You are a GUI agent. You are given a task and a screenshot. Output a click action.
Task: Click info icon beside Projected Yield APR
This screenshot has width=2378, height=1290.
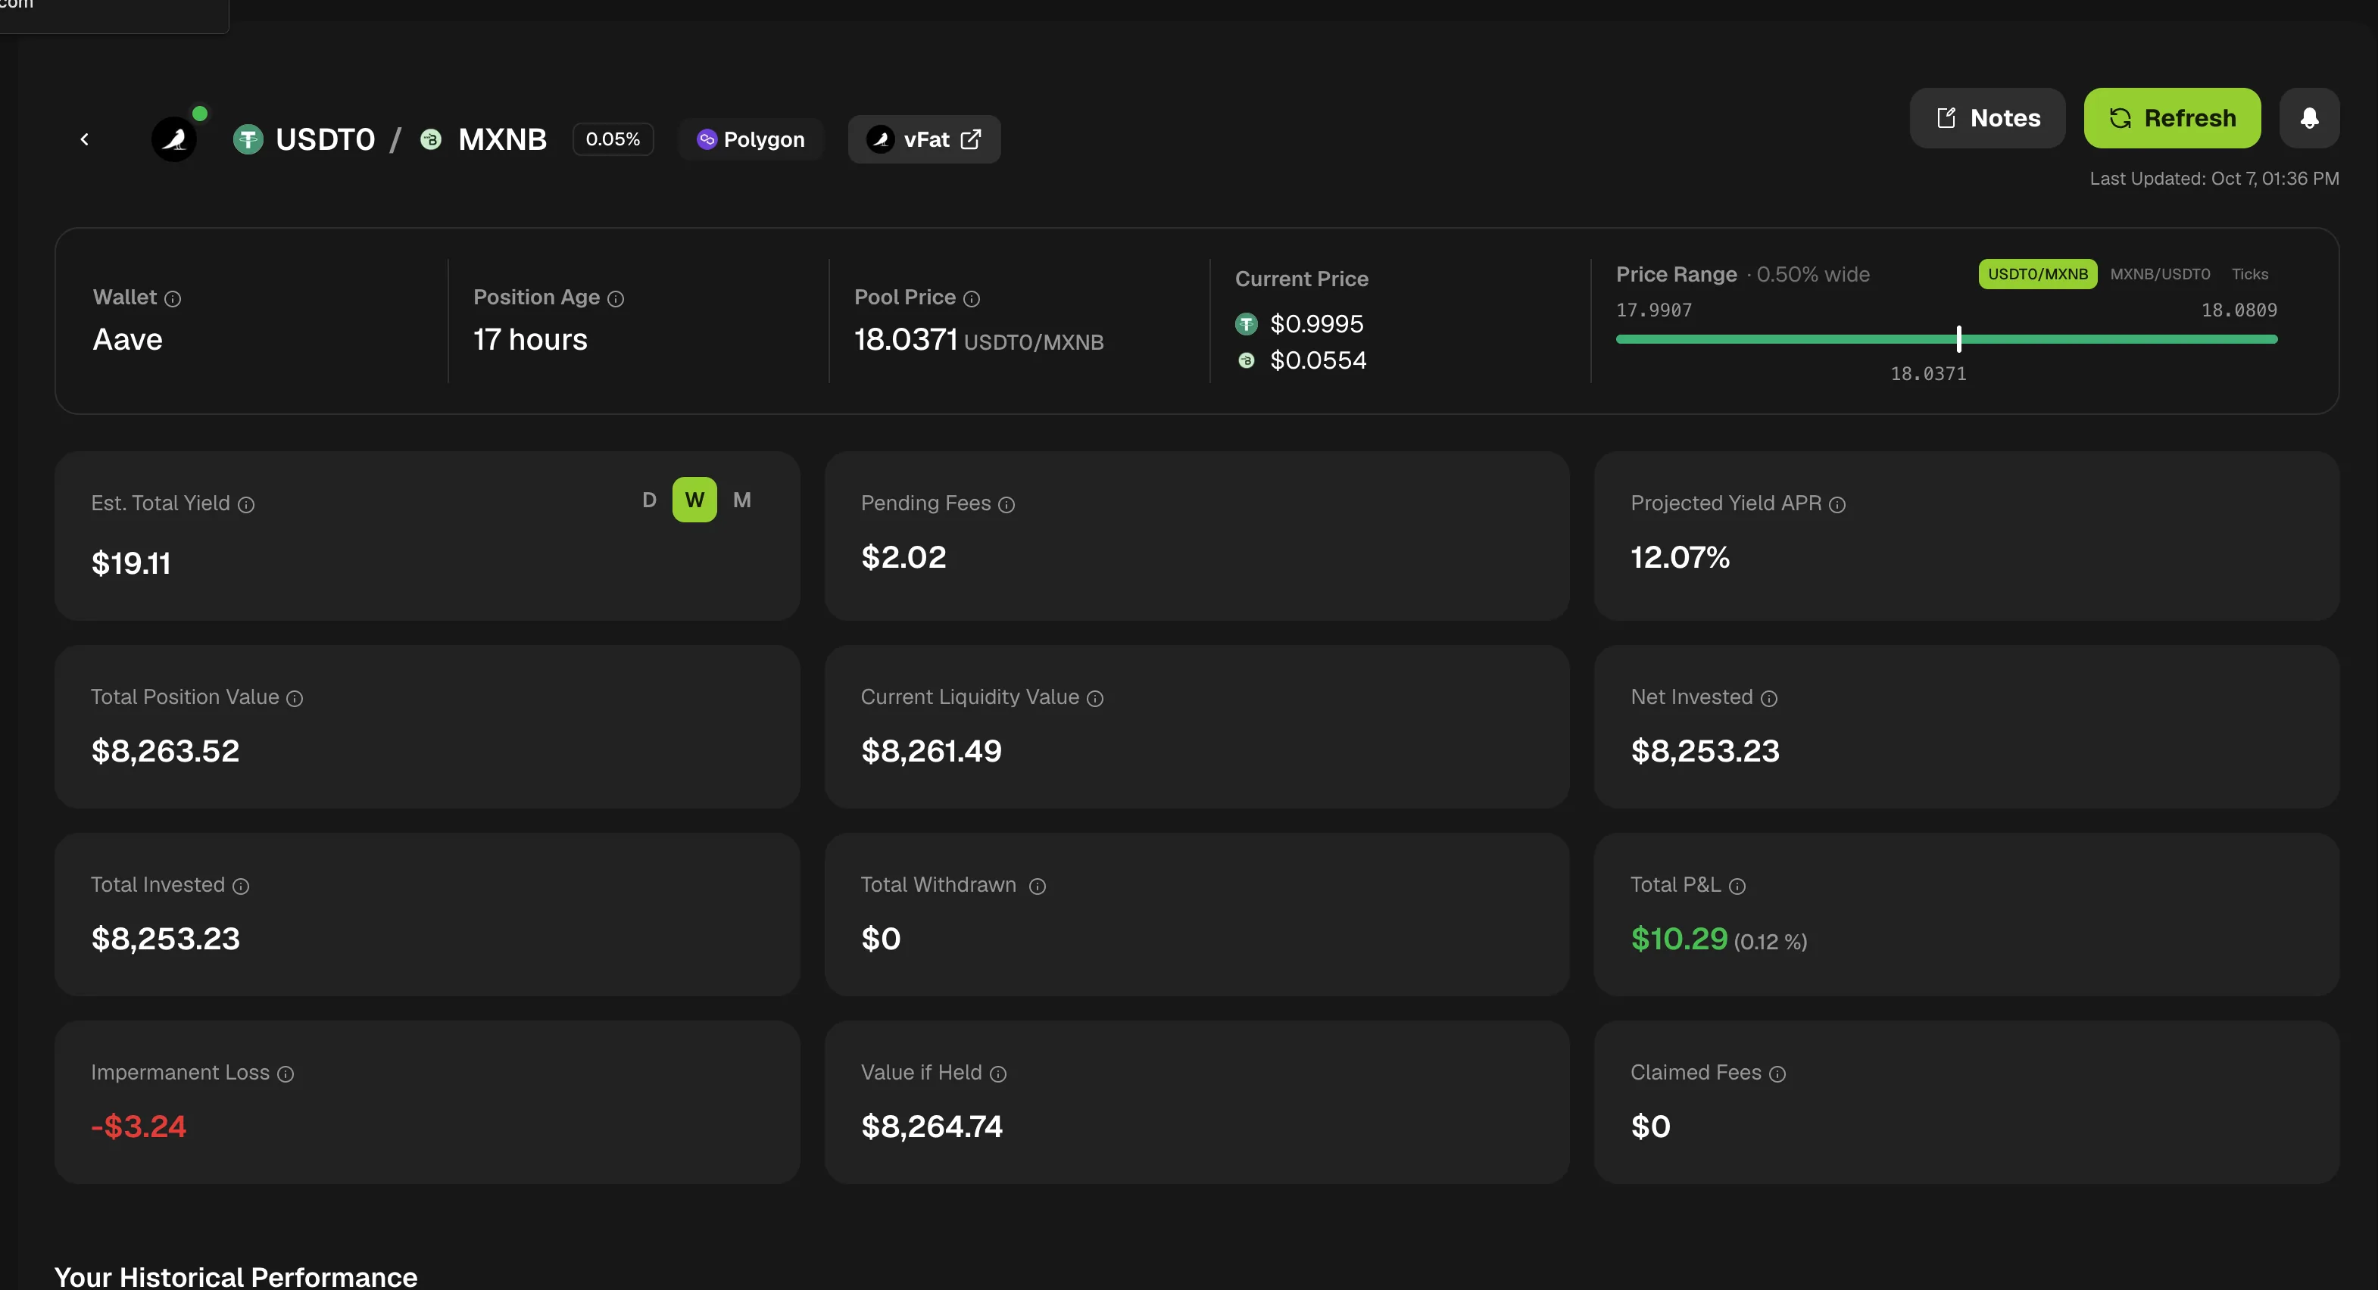[x=1837, y=505]
